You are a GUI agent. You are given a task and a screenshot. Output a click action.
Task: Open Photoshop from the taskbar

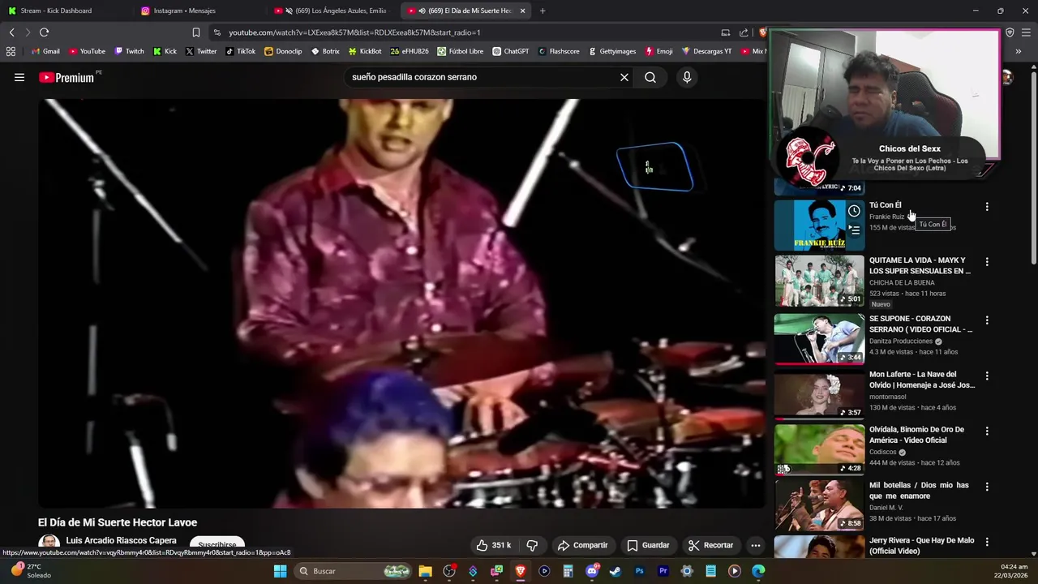click(639, 571)
